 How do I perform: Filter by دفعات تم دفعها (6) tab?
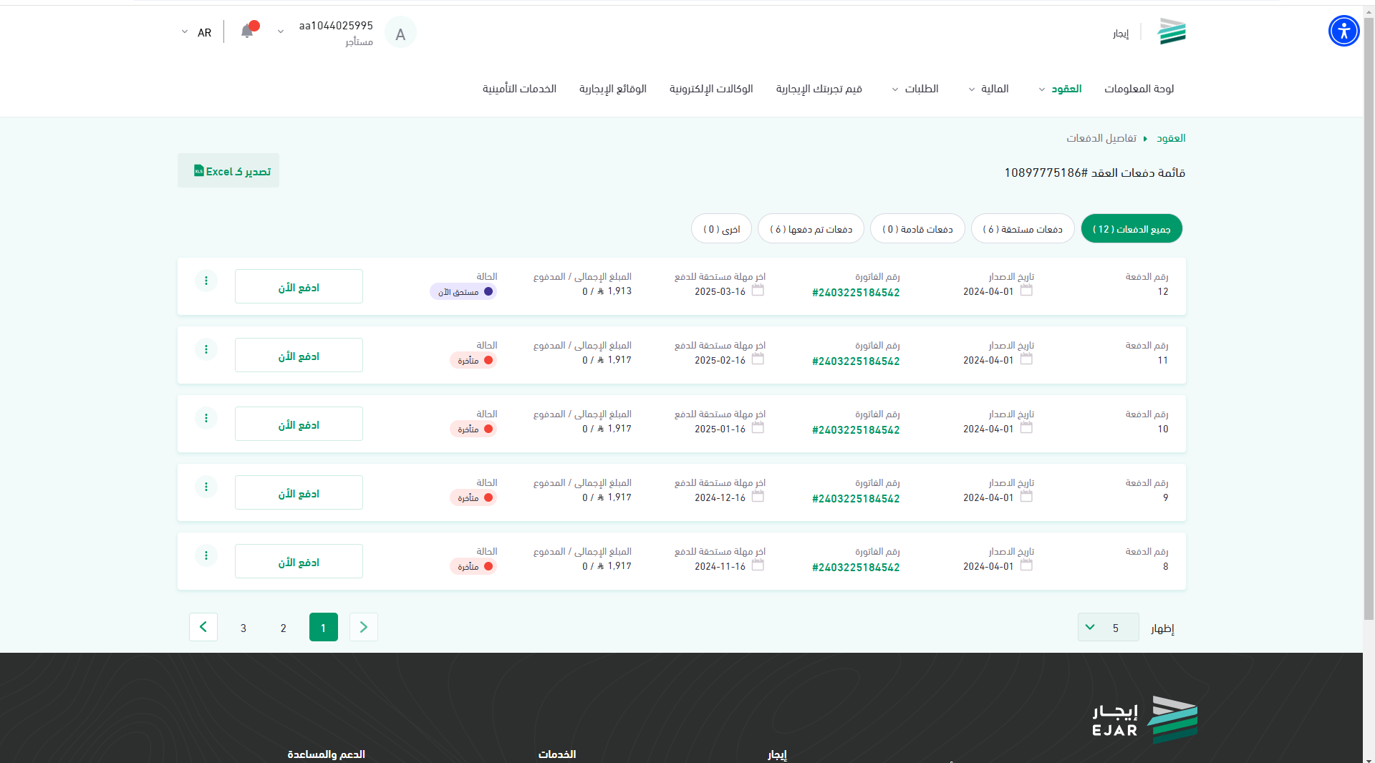point(811,229)
